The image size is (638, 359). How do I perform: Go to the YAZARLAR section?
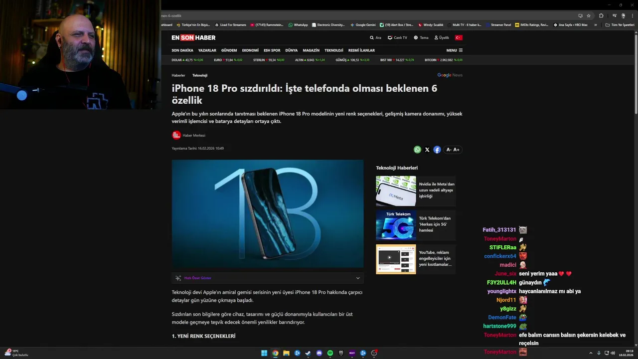207,50
